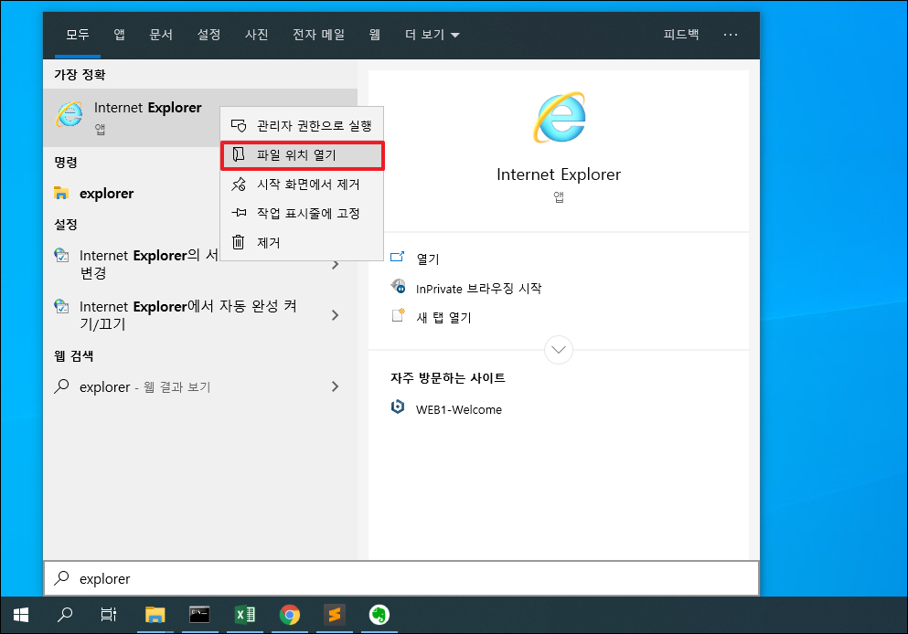Click the pin to taskbar pin icon
This screenshot has width=908, height=634.
[239, 213]
